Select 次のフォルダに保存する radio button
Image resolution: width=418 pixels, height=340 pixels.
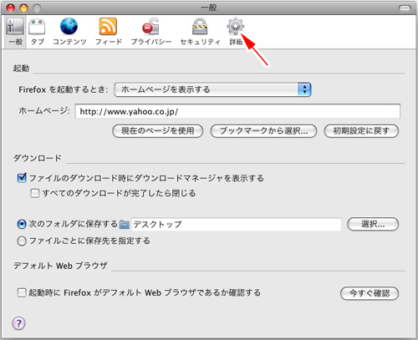tap(22, 224)
